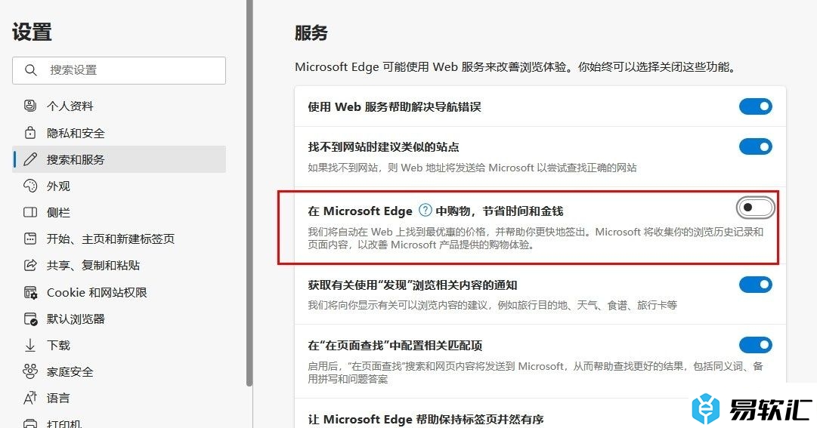Click the 外观 palette icon
817x428 pixels.
pyautogui.click(x=30, y=186)
